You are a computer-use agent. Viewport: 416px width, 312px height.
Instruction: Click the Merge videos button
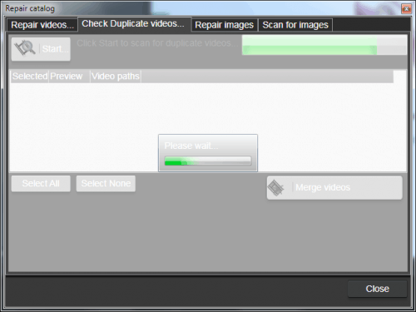(334, 188)
